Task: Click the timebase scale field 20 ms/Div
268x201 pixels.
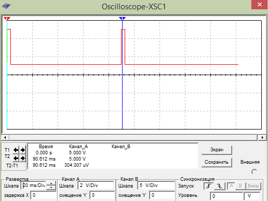Action: click(x=34, y=185)
